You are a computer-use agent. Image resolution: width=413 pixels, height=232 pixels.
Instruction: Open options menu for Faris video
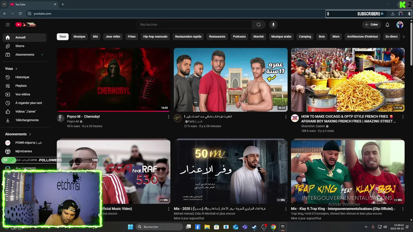286,117
